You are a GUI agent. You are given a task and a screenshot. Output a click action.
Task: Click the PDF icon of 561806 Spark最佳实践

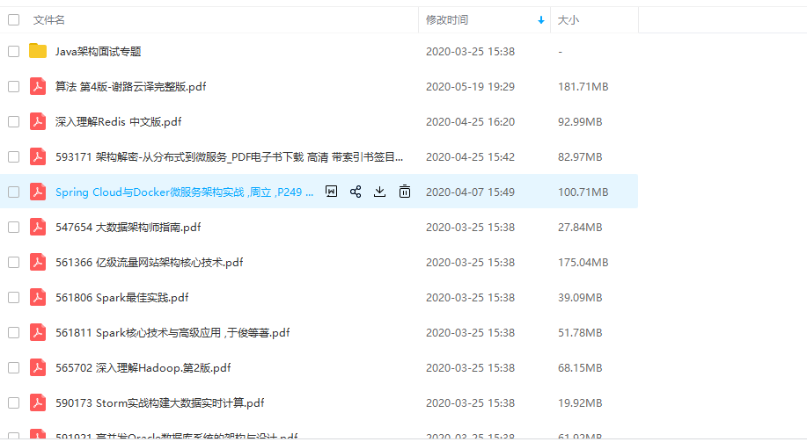(38, 297)
